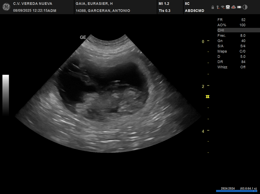The image size is (260, 194).
Task: Click the half-circle contrast icon
Action: 245,7
